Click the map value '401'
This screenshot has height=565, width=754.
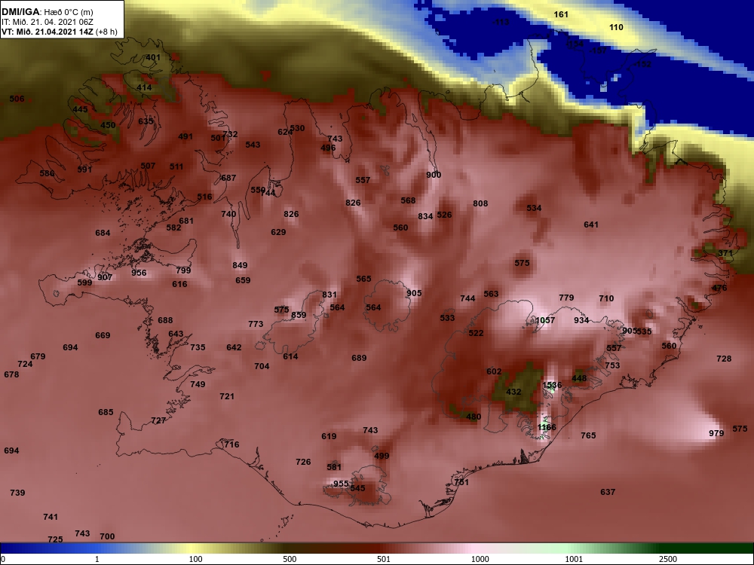point(153,57)
